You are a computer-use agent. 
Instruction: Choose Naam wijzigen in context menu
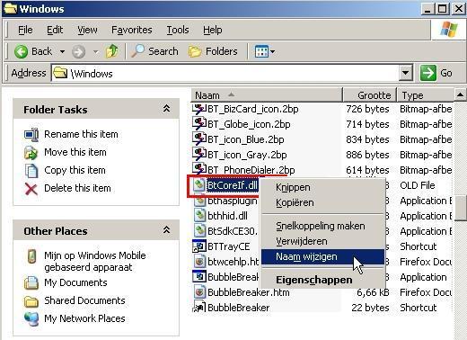point(322,257)
